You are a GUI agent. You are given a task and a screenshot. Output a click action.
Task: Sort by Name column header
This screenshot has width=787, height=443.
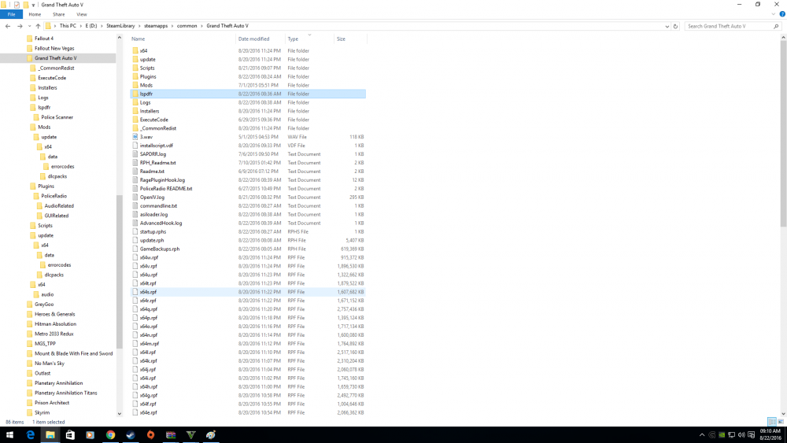point(138,39)
